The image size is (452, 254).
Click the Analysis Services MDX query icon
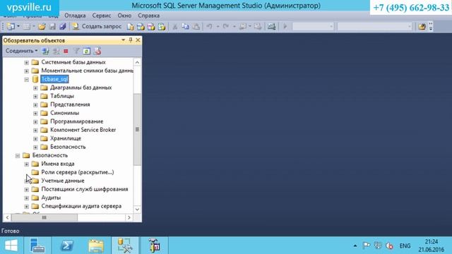(141, 27)
